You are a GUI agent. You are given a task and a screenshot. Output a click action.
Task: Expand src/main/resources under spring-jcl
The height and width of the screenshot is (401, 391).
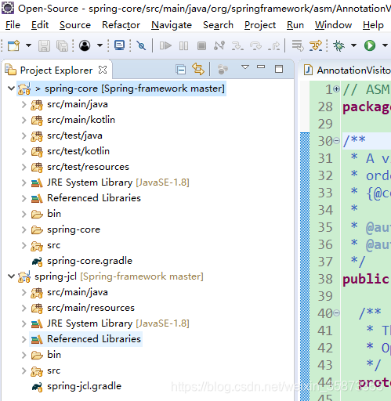tap(24, 308)
